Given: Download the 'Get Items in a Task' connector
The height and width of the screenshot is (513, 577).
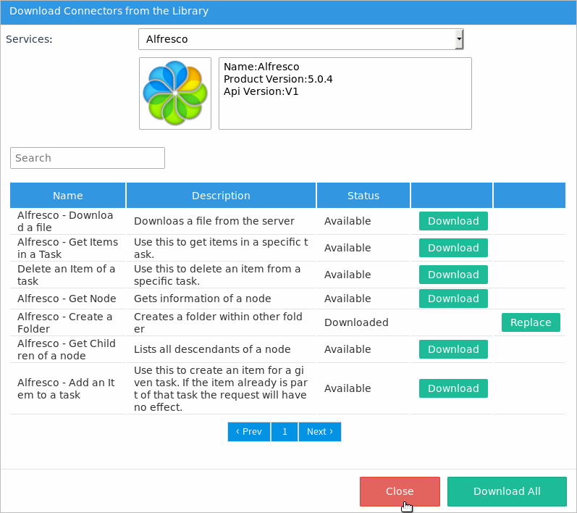Looking at the screenshot, I should pyautogui.click(x=453, y=248).
